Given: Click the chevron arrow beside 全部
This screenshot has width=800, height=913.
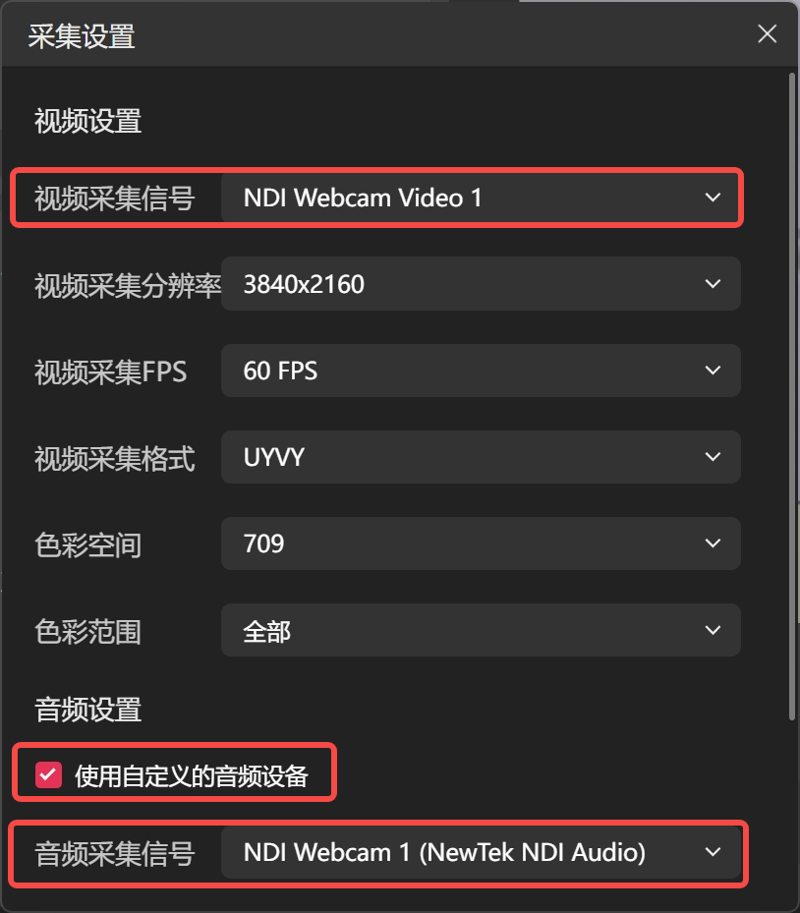Looking at the screenshot, I should tap(713, 630).
